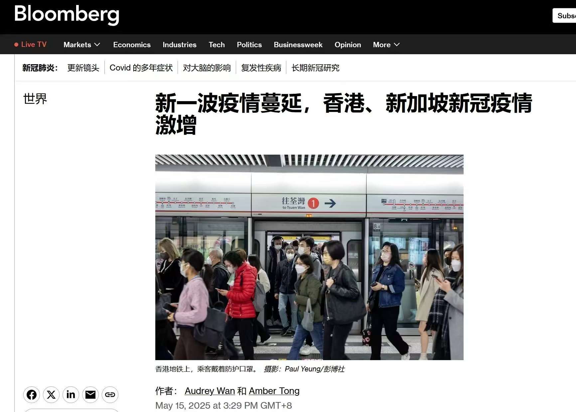Open the 对大脑的影响 Covid topic link
576x412 pixels.
[x=207, y=68]
